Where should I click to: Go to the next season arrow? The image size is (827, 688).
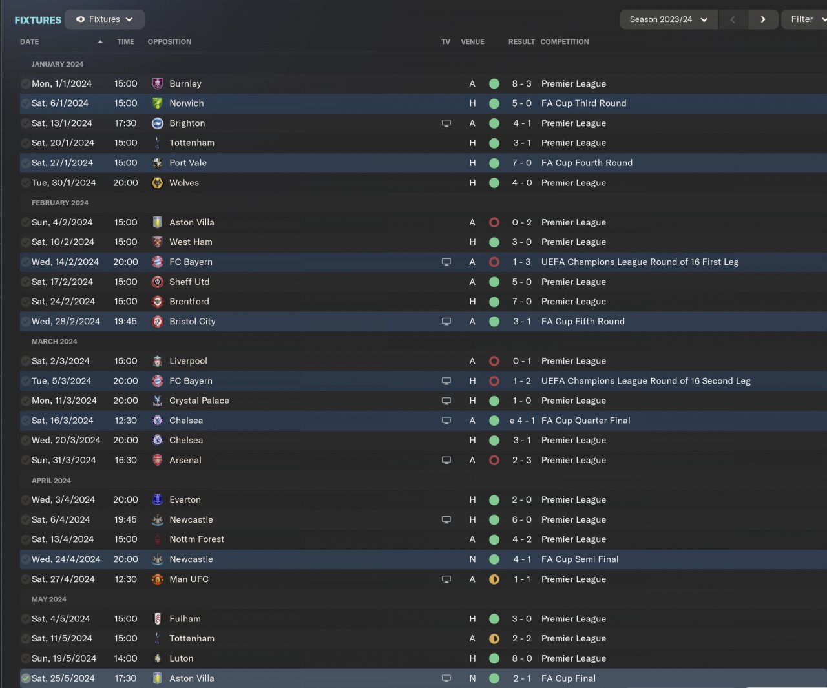tap(763, 19)
